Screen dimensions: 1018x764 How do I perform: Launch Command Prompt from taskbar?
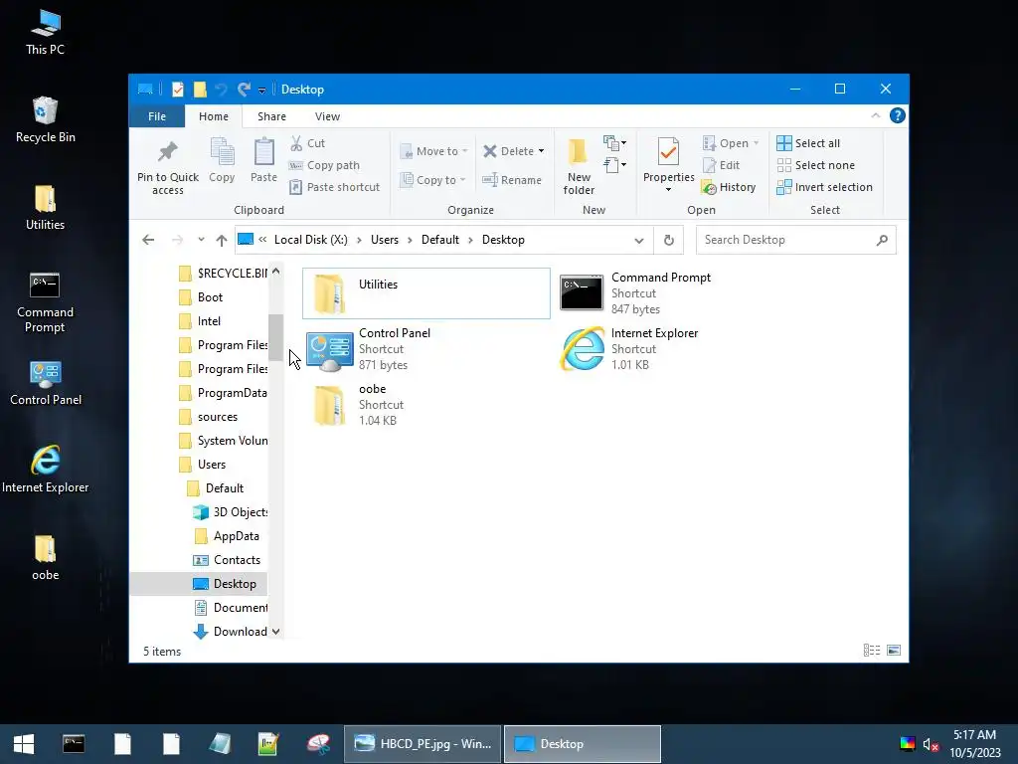click(74, 744)
